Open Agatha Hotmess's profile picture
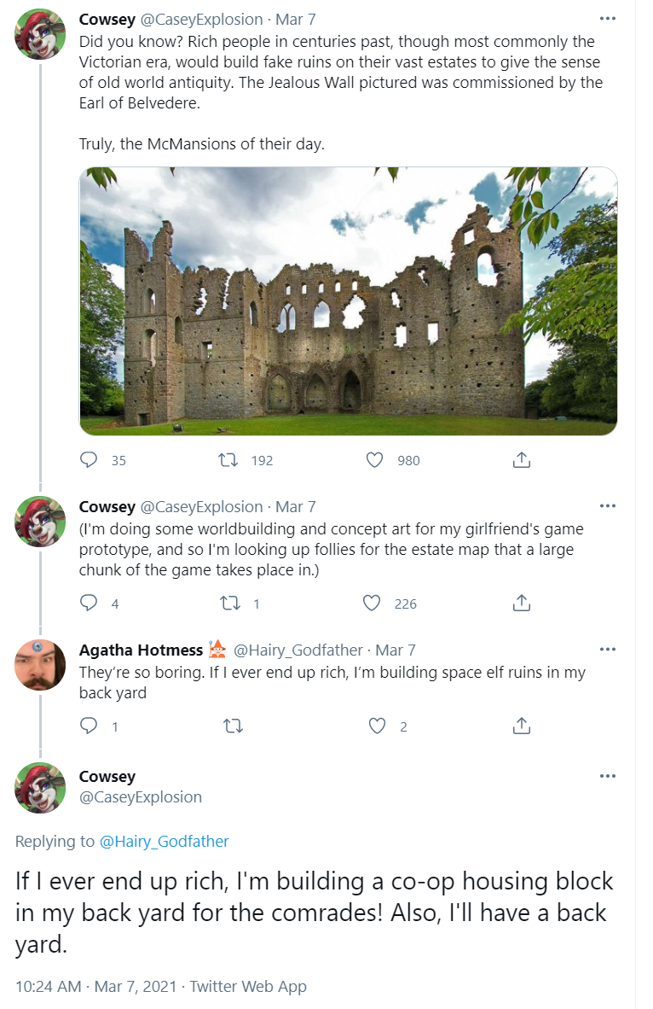 [40, 665]
